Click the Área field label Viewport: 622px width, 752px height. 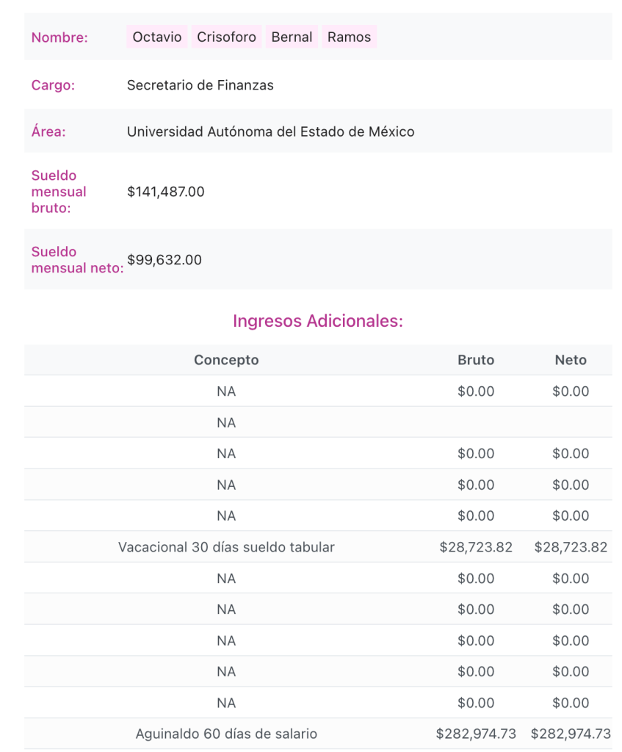(x=48, y=132)
